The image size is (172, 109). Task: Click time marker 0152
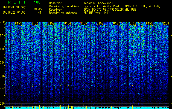coord(35,23)
